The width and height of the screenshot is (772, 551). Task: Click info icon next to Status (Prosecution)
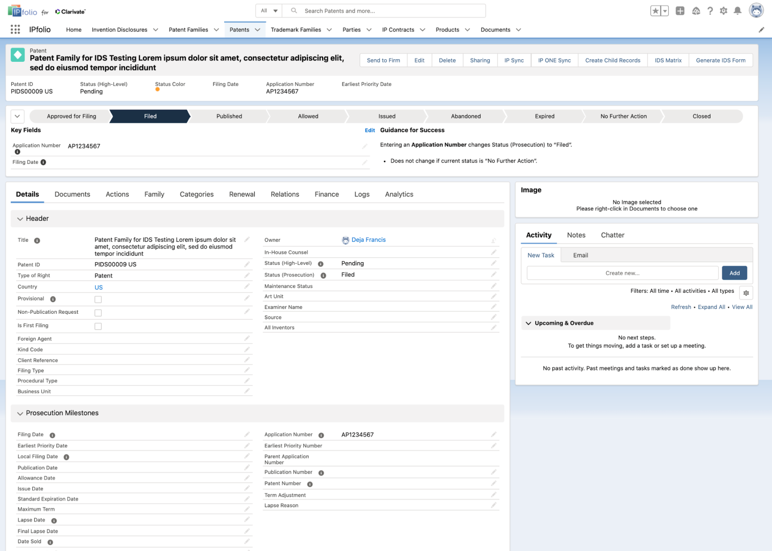tap(323, 275)
